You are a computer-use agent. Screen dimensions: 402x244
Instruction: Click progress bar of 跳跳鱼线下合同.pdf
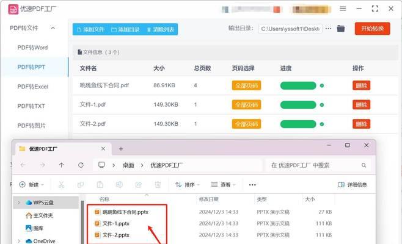pyautogui.click(x=298, y=85)
